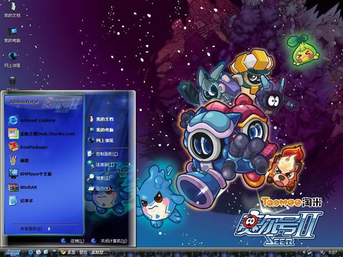Click 注销(L) log off button
The width and height of the screenshot is (343, 257).
[73, 241]
